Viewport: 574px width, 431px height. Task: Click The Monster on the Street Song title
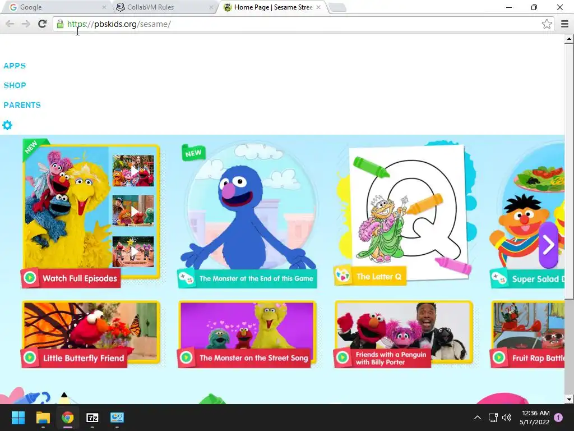pos(253,357)
